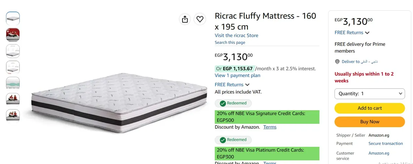Open the last thumbnail at the bottom of the list
The height and width of the screenshot is (164, 413).
pos(13,115)
